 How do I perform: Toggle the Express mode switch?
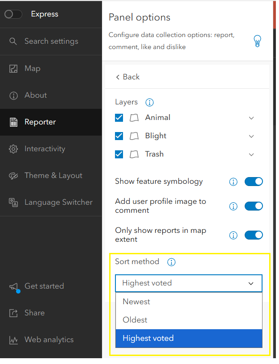pyautogui.click(x=13, y=14)
